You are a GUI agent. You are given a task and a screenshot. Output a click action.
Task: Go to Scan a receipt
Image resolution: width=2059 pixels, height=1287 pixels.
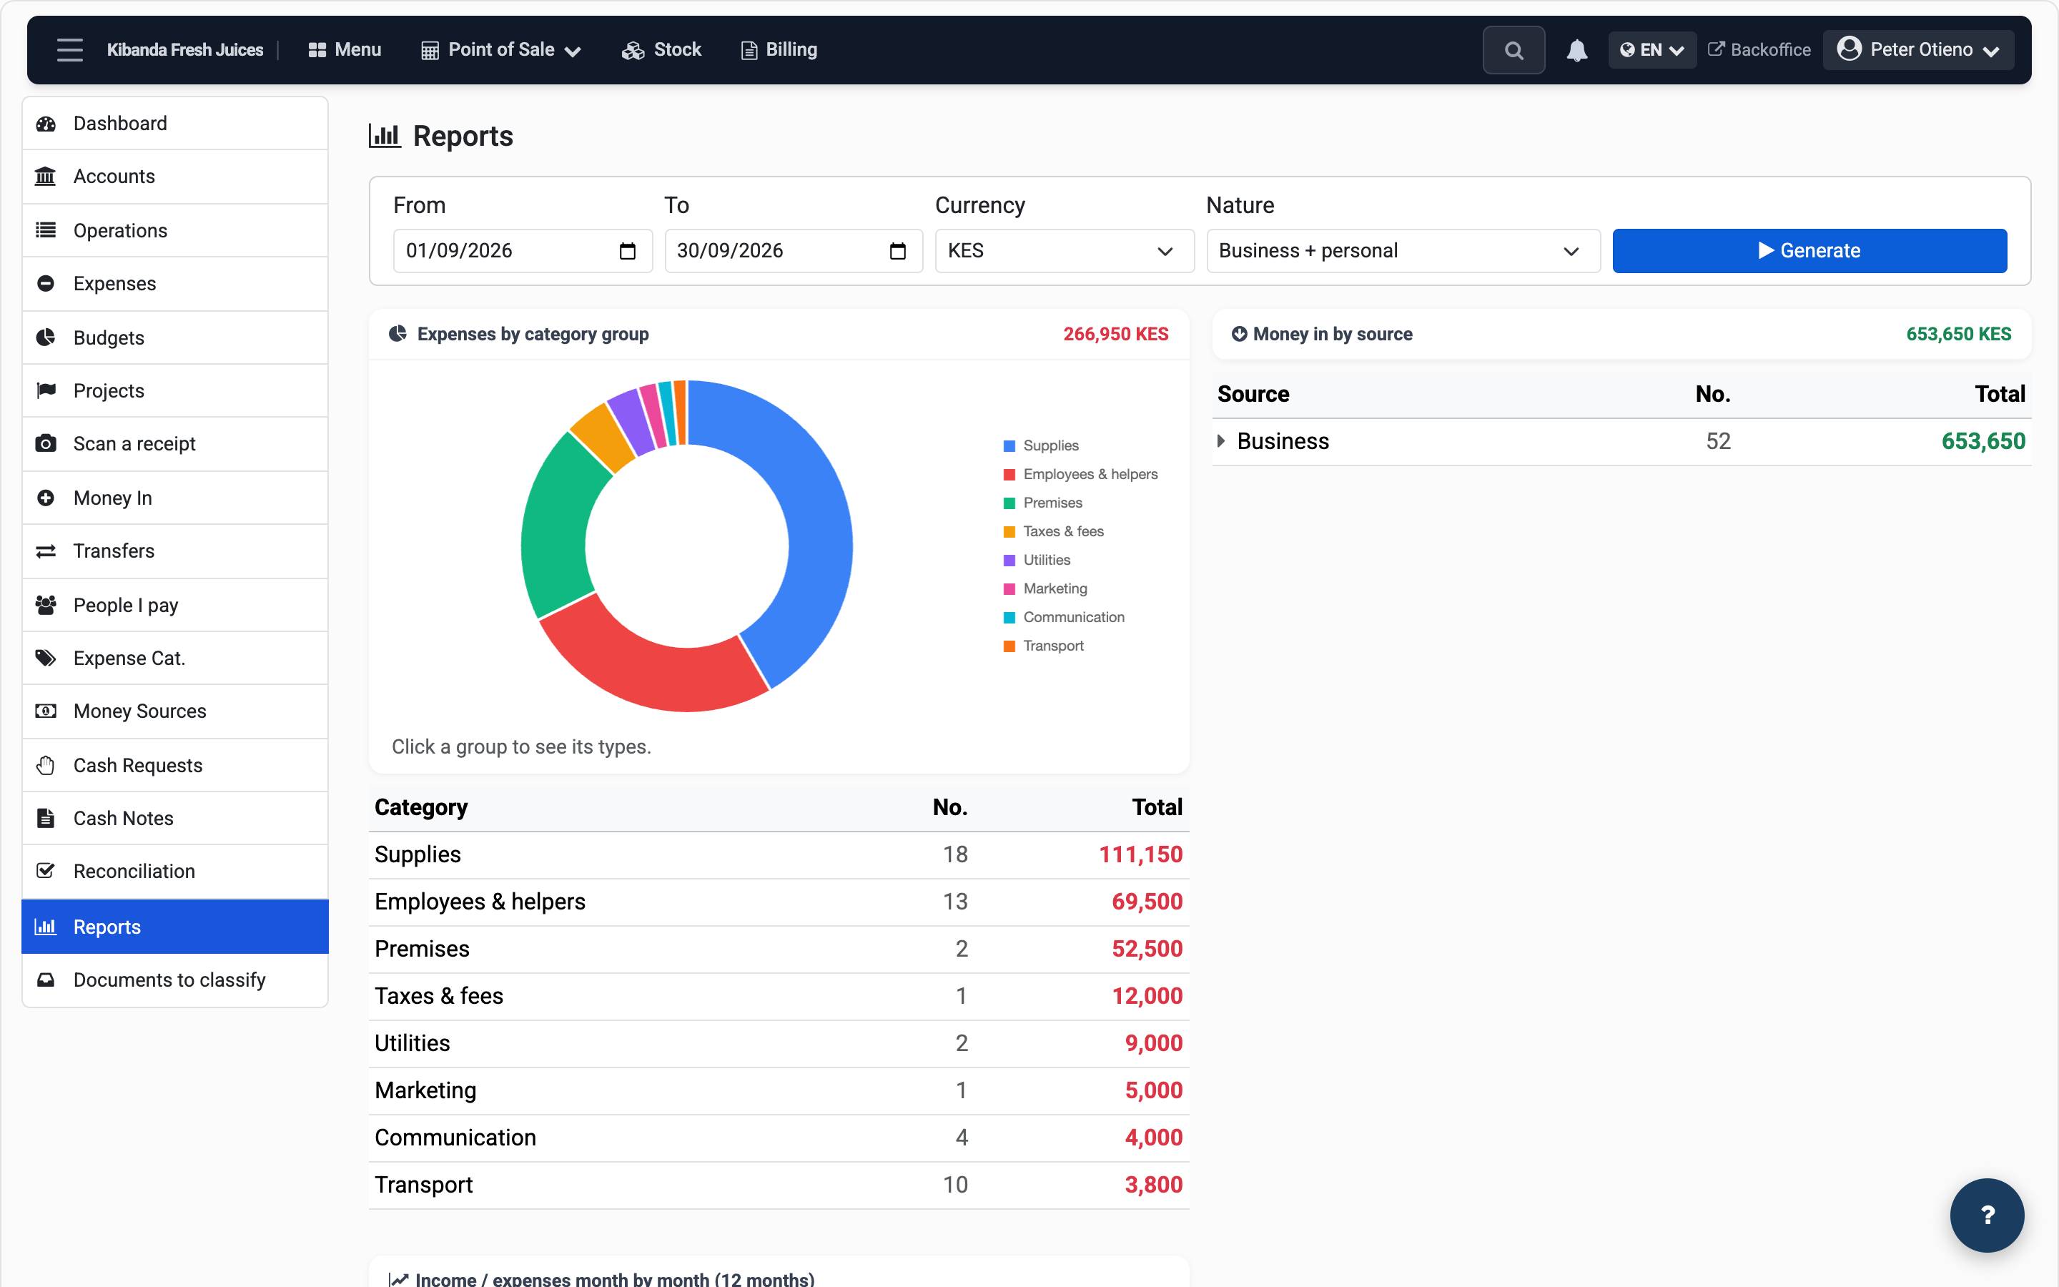tap(175, 444)
